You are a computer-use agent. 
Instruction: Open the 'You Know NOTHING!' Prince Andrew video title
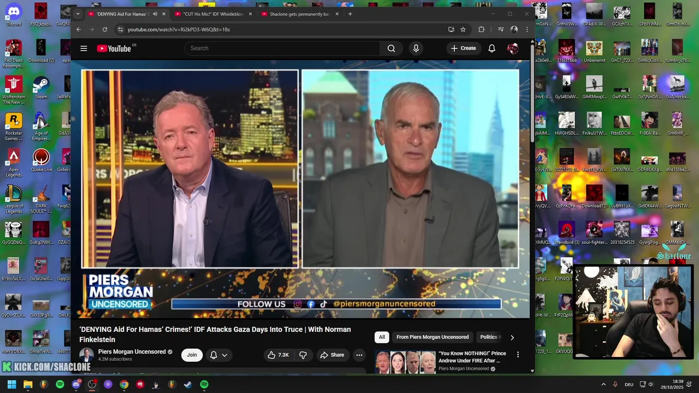[x=472, y=357]
